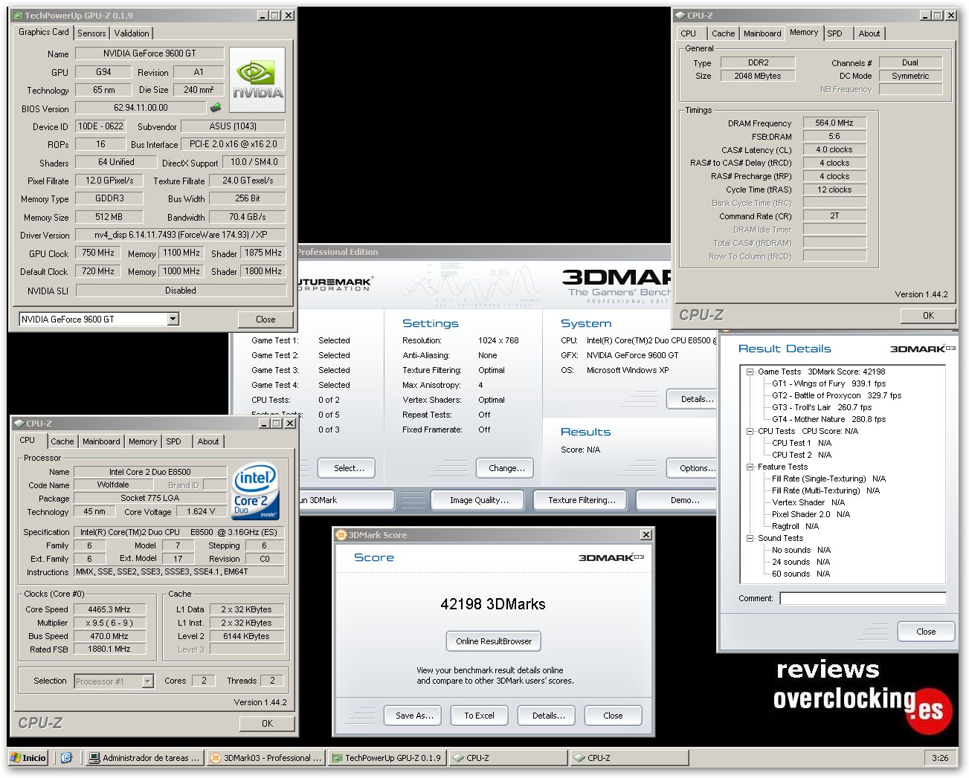Click OK in bottom-left CPU-Z window
The image size is (969, 778).
click(267, 723)
